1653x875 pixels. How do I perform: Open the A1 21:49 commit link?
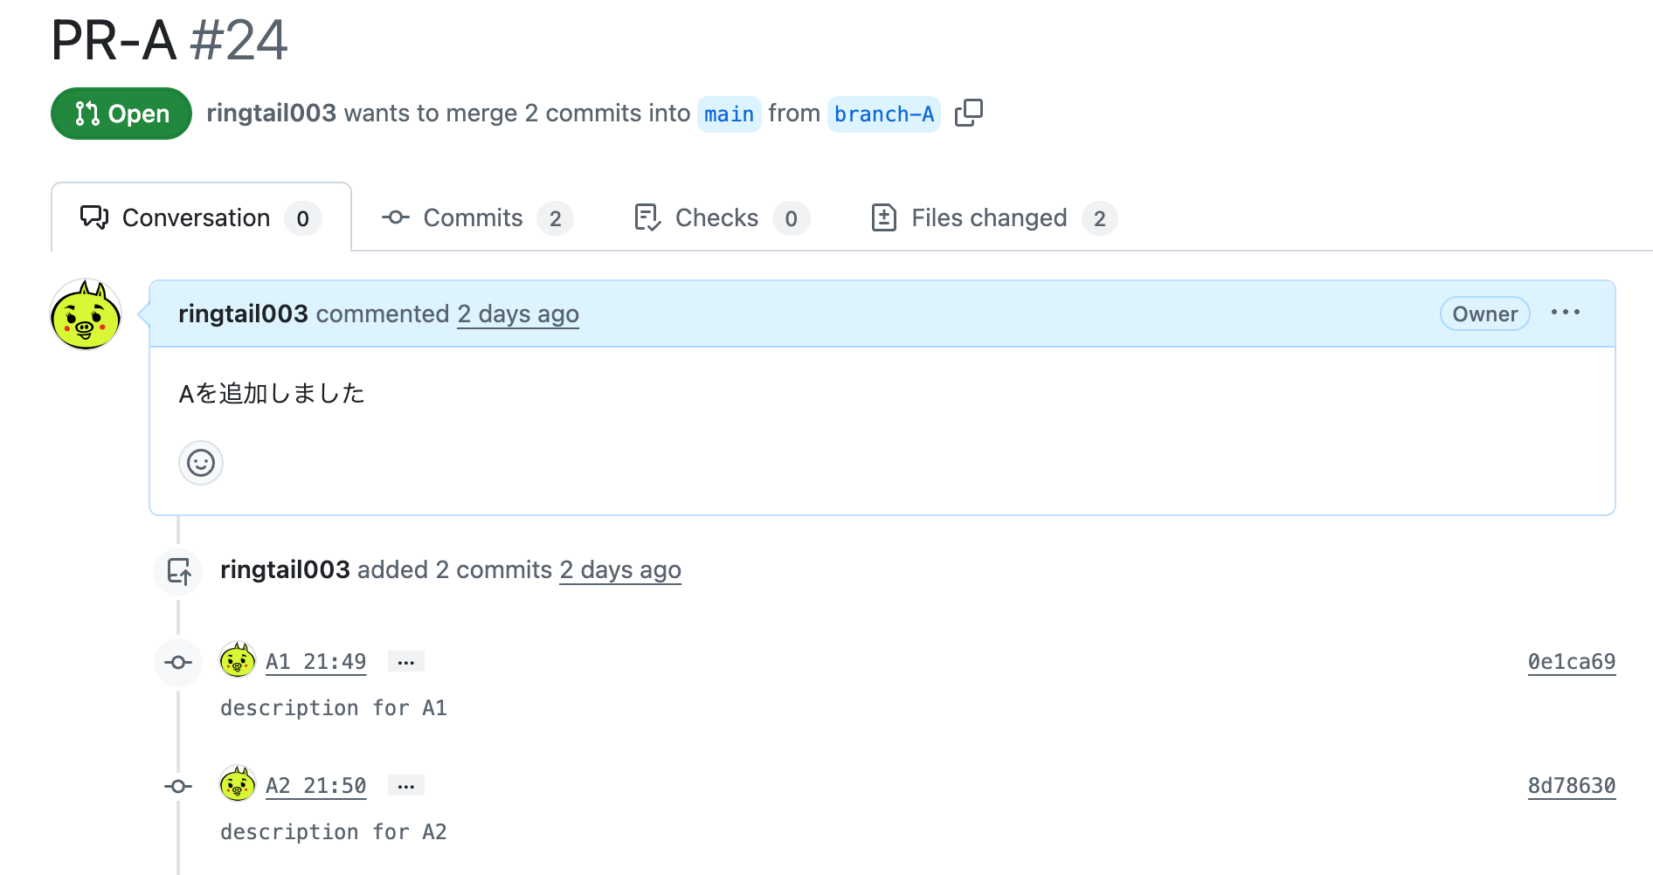click(315, 662)
